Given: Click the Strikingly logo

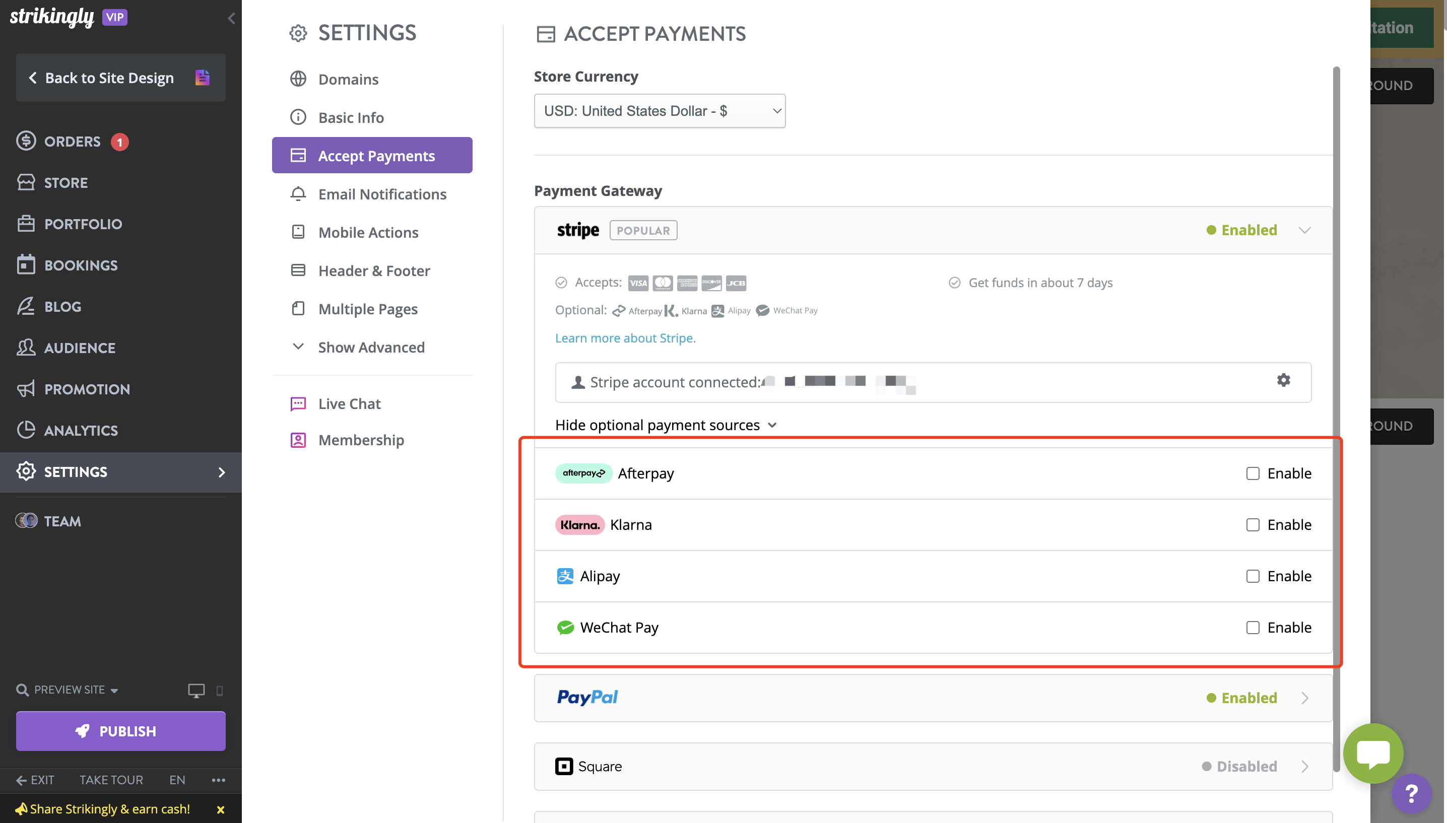Looking at the screenshot, I should (x=52, y=17).
